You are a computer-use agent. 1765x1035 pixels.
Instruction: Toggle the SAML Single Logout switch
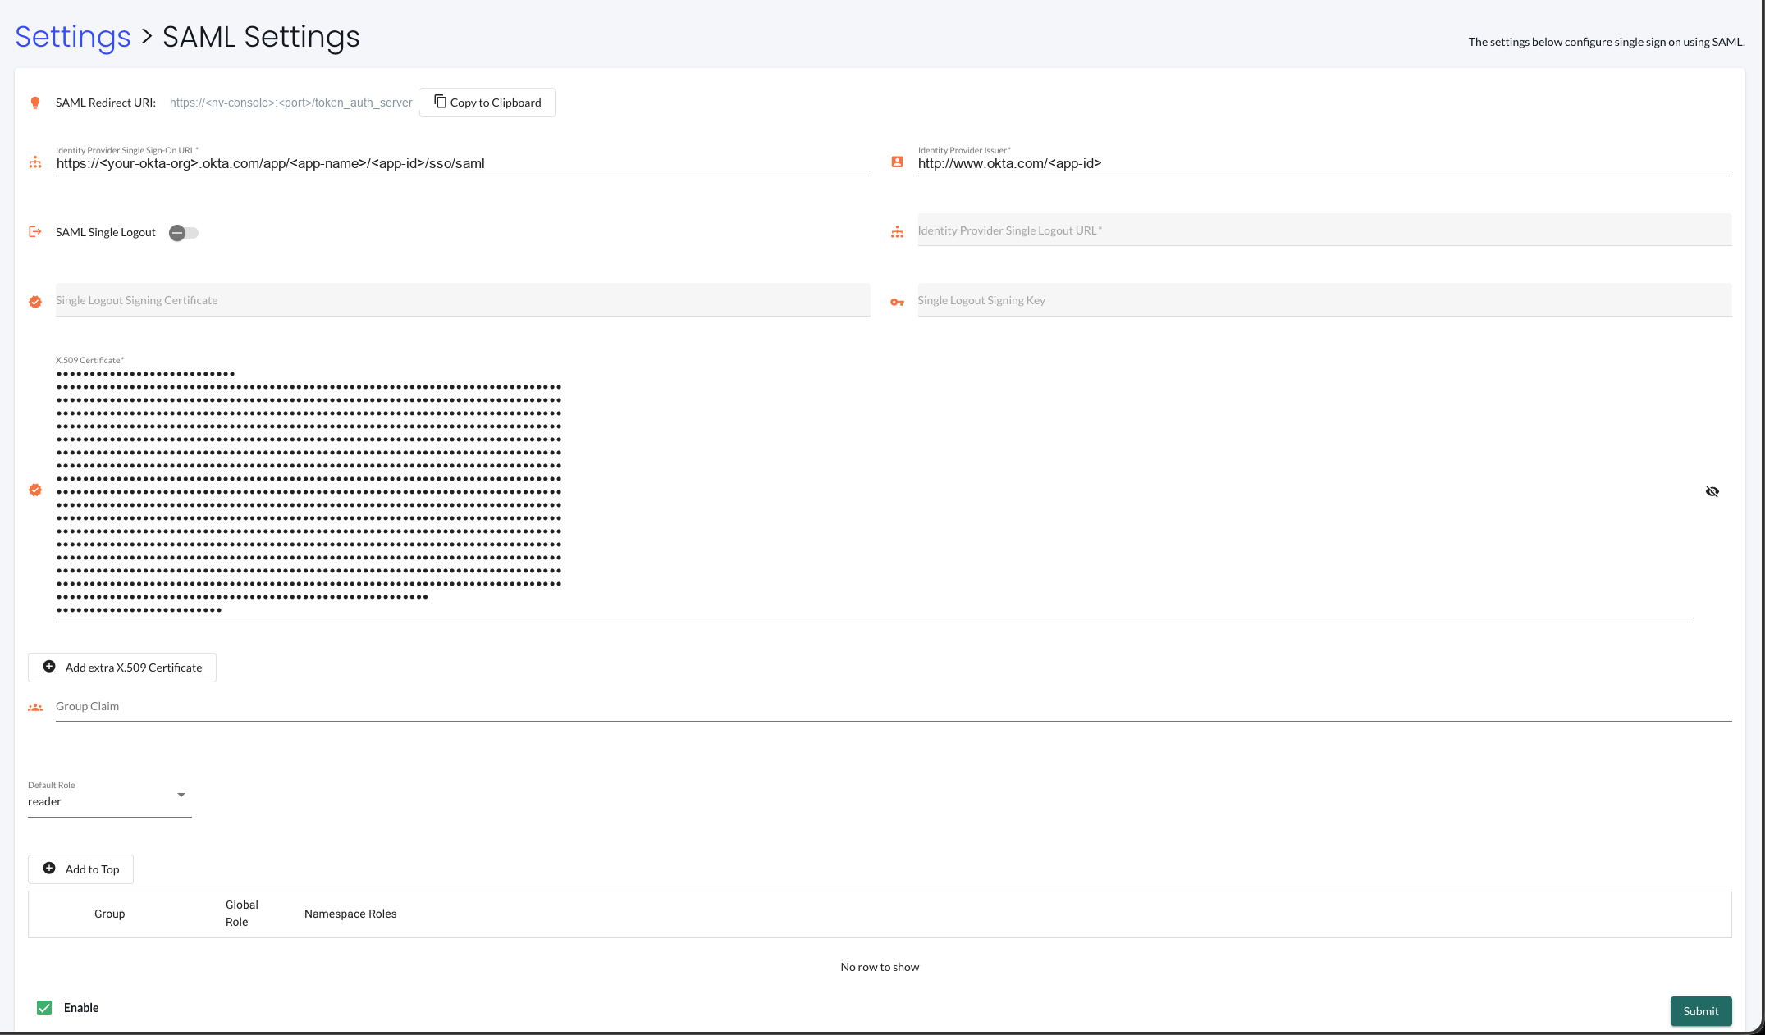(184, 233)
